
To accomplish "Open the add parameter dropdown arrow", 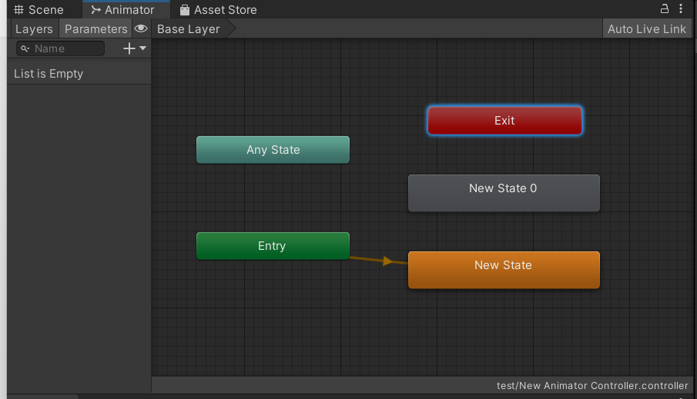I will click(142, 48).
